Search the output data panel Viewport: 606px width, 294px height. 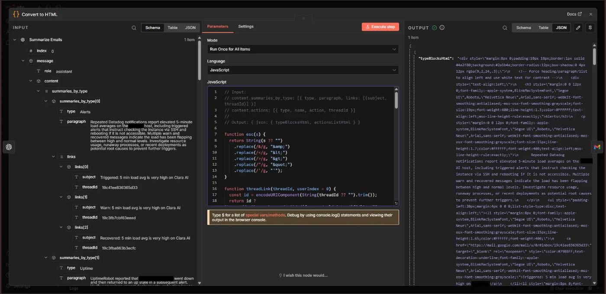pyautogui.click(x=505, y=28)
